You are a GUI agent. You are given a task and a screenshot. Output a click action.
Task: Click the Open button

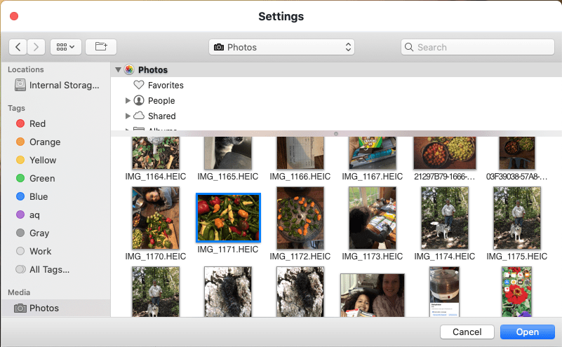pos(527,332)
